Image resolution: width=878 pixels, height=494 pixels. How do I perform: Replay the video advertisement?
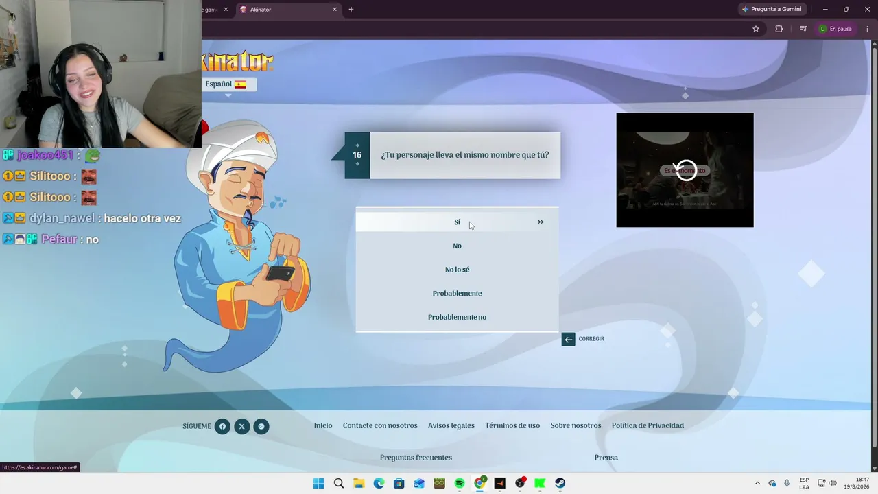[685, 170]
